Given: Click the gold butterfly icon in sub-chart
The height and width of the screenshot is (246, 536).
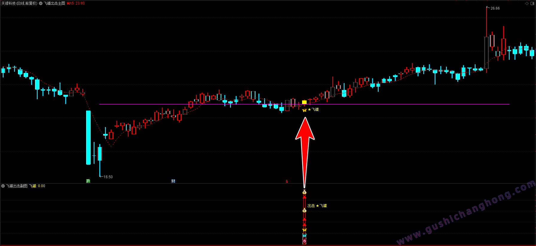Looking at the screenshot, I should click(304, 230).
